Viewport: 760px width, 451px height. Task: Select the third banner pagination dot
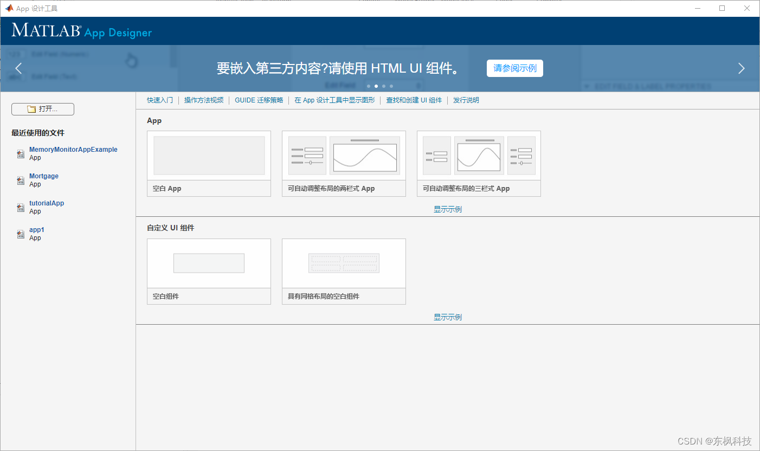tap(384, 86)
